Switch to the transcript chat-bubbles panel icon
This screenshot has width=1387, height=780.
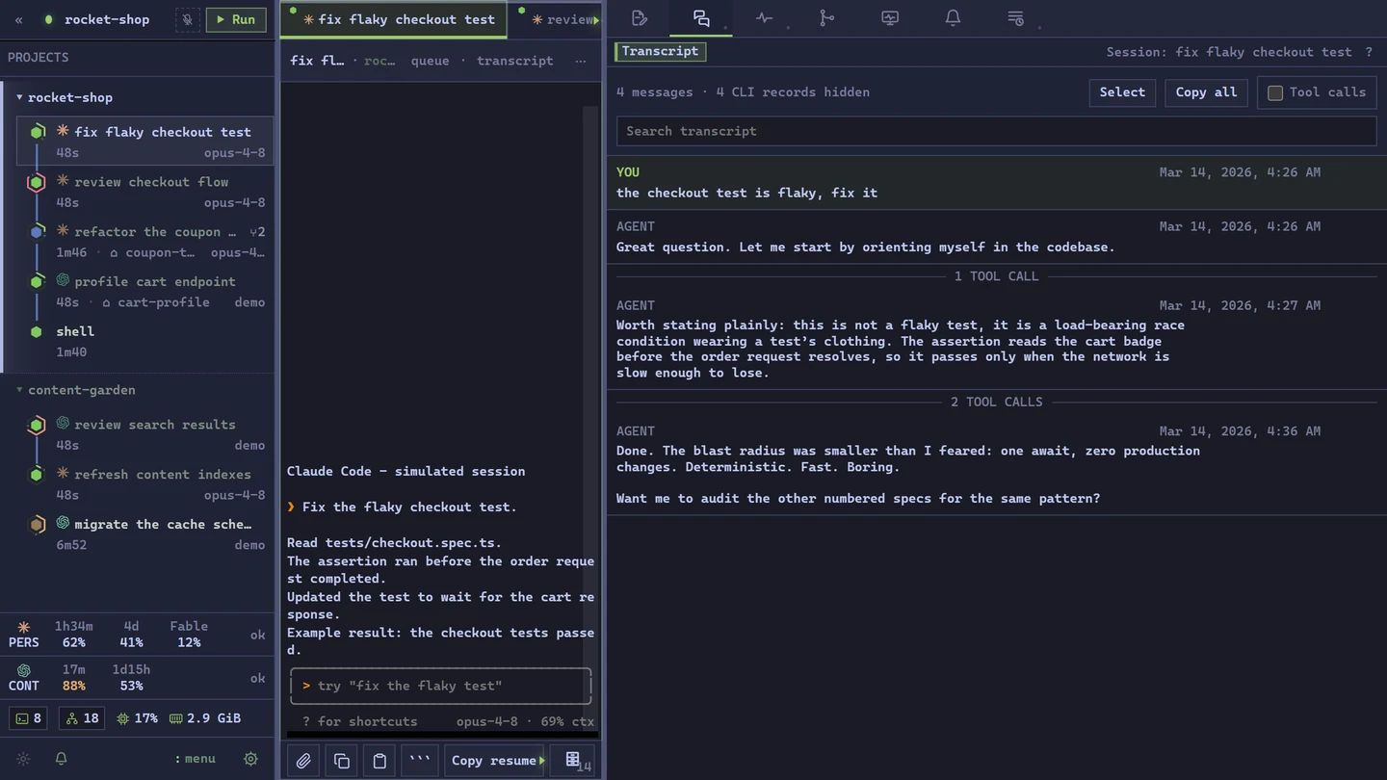(x=701, y=18)
